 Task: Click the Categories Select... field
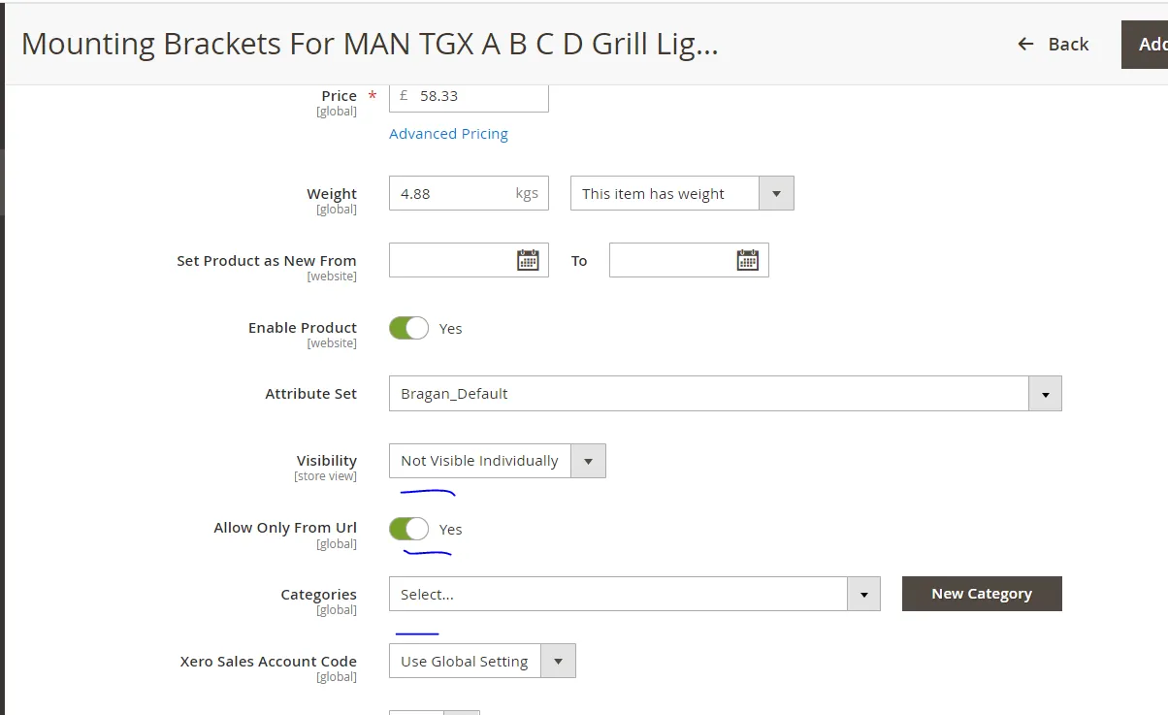pyautogui.click(x=634, y=594)
